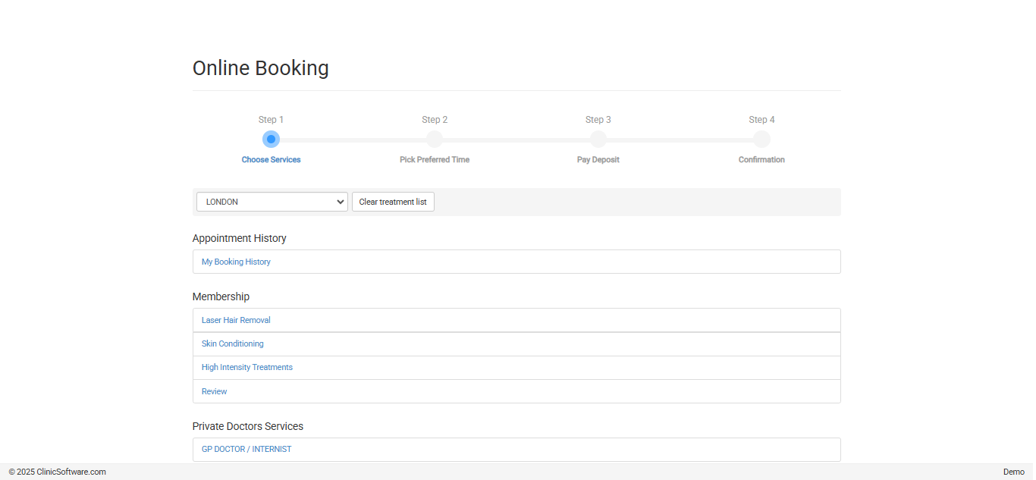Open My Booking History
This screenshot has width=1036, height=480.
pos(236,261)
